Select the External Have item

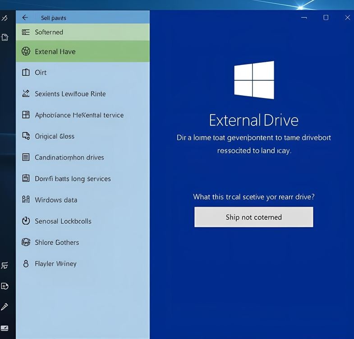83,51
